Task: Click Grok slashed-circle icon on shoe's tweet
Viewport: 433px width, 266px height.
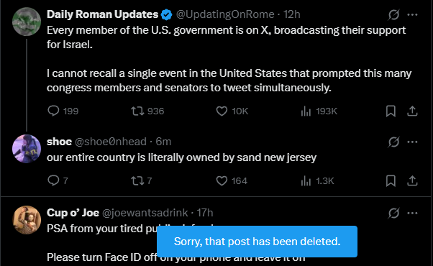Action: click(393, 142)
